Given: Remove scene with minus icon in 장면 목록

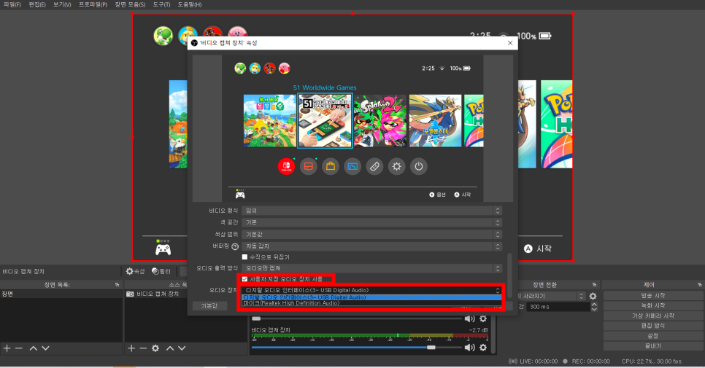Looking at the screenshot, I should pos(19,348).
